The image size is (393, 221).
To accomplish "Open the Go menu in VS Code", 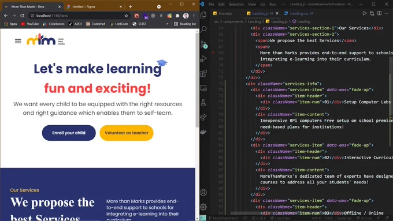I will [x=262, y=4].
